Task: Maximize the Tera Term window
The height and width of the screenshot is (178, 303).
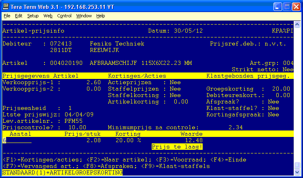Action: click(x=286, y=6)
